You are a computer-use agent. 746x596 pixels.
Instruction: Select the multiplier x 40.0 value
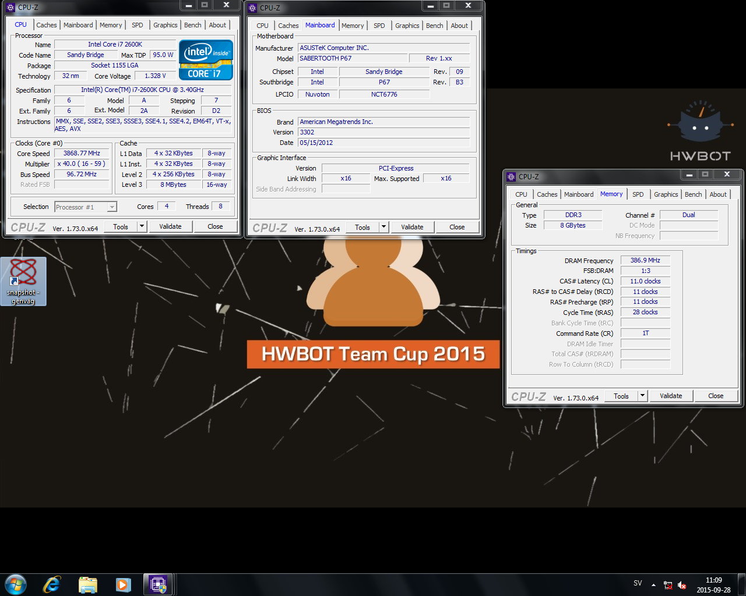tap(82, 164)
